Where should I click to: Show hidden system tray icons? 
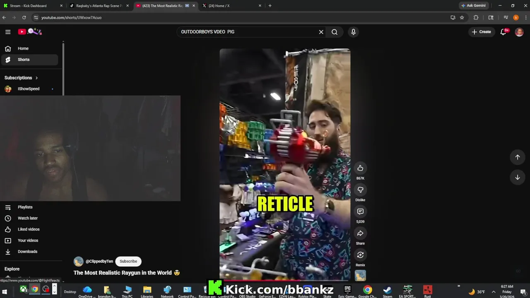click(494, 292)
